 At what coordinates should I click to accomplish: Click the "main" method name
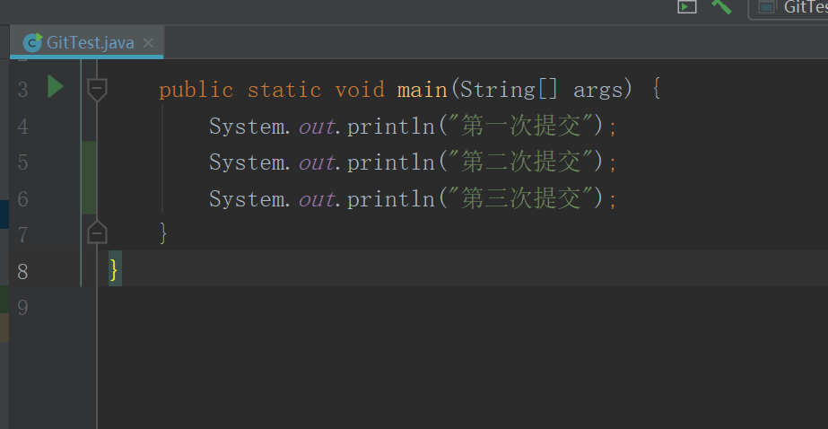click(422, 91)
